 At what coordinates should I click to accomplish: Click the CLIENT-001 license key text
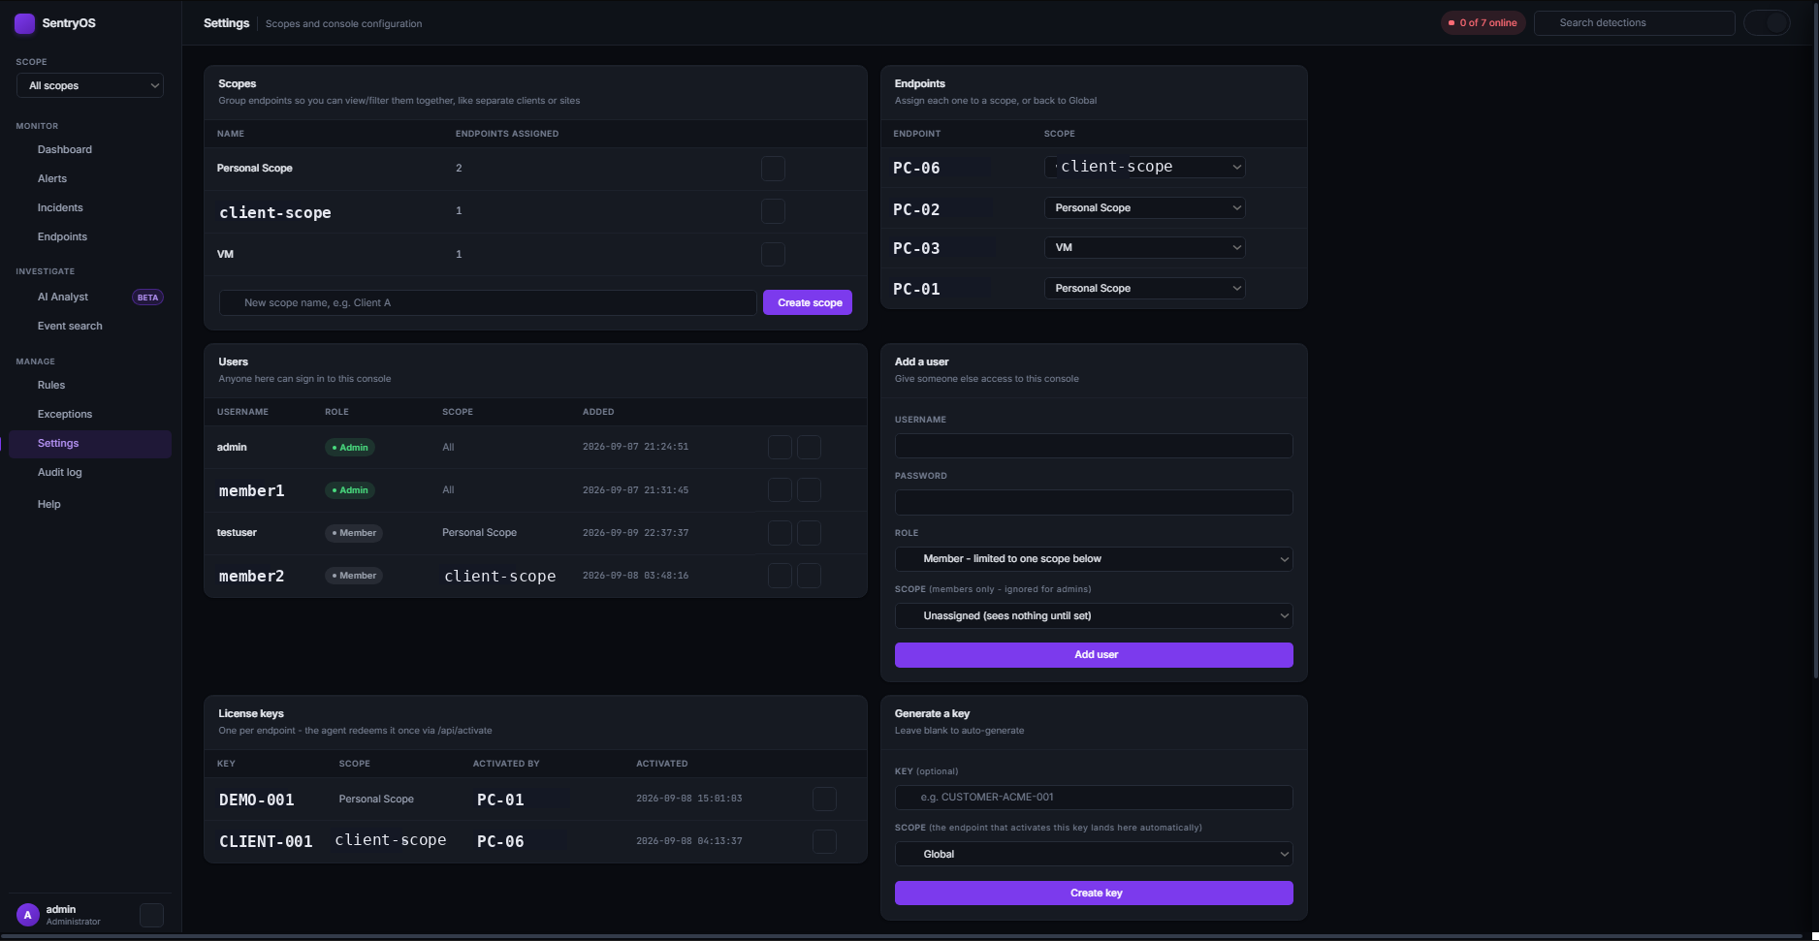(x=266, y=841)
